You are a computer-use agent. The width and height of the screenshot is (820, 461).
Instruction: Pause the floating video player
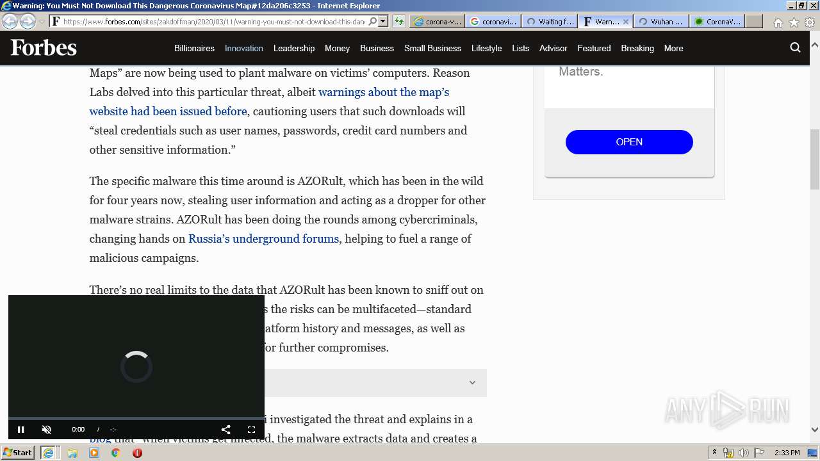20,430
